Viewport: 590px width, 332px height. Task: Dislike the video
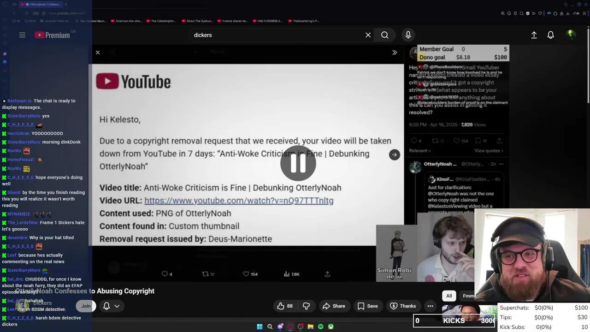pyautogui.click(x=306, y=306)
